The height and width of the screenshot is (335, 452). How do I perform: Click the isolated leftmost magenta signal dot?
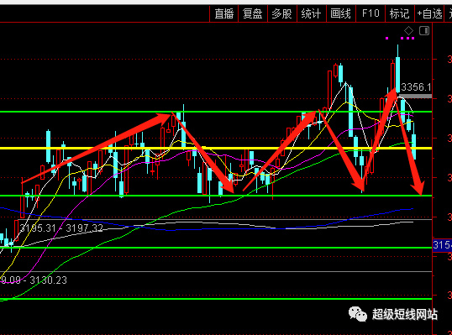(x=386, y=38)
